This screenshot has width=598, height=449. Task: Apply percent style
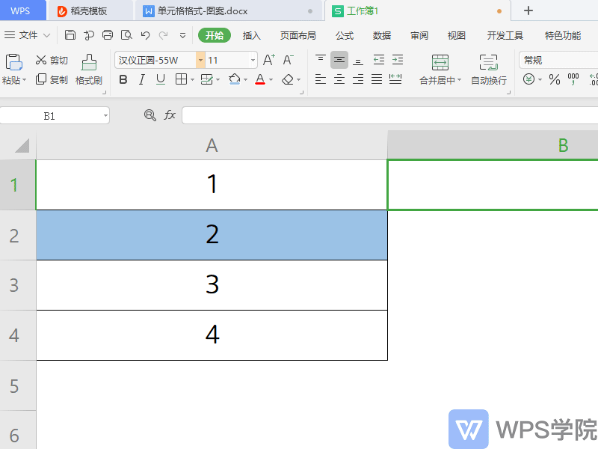point(555,79)
